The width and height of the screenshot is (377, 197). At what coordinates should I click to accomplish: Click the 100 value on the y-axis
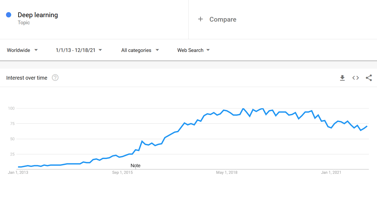[x=11, y=108]
